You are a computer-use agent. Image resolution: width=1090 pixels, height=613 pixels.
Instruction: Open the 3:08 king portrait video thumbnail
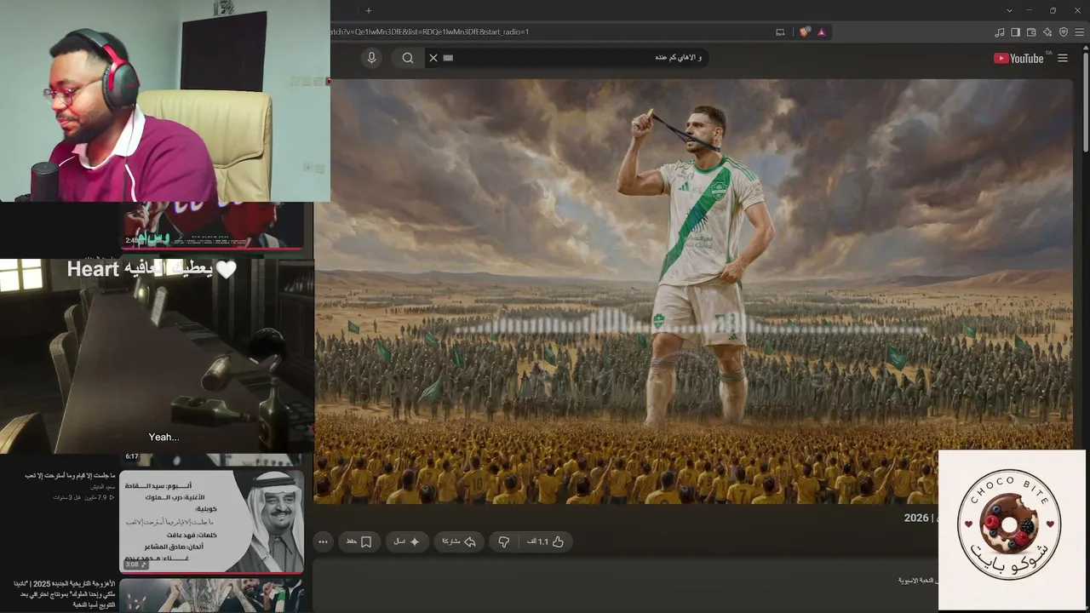(x=211, y=520)
